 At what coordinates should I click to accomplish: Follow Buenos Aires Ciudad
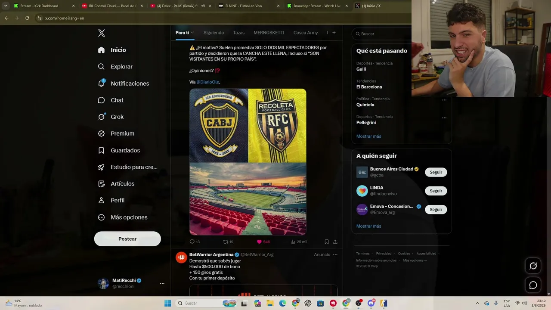pos(436,172)
